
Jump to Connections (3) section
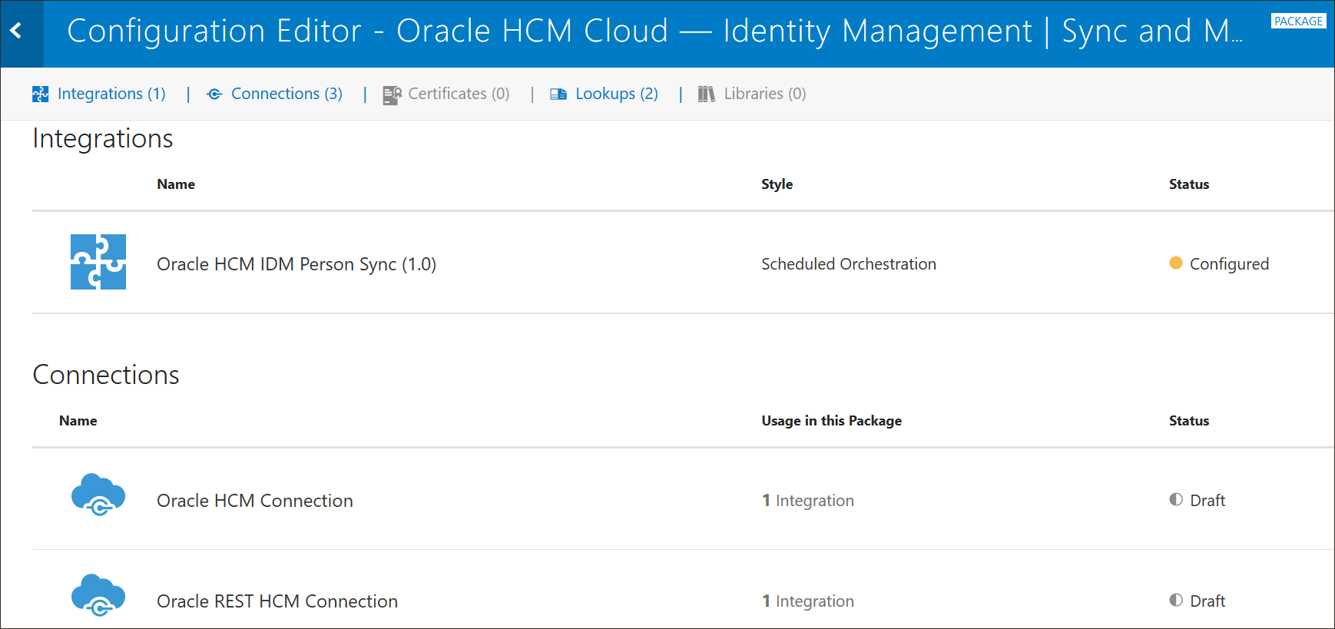tap(287, 94)
